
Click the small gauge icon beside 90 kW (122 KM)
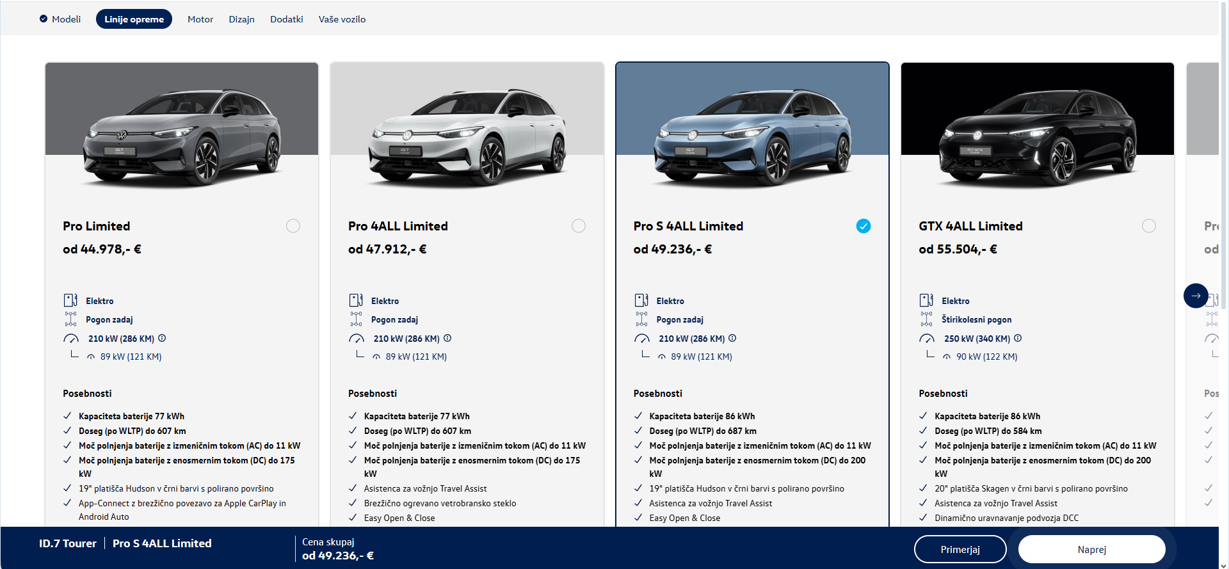coord(947,357)
